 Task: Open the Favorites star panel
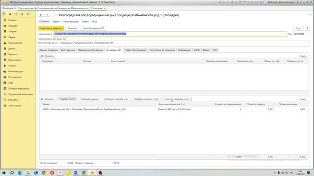10,14
